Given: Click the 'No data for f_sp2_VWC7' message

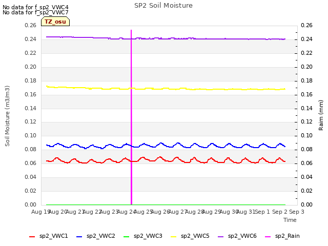Looking at the screenshot, I should tap(35, 12).
